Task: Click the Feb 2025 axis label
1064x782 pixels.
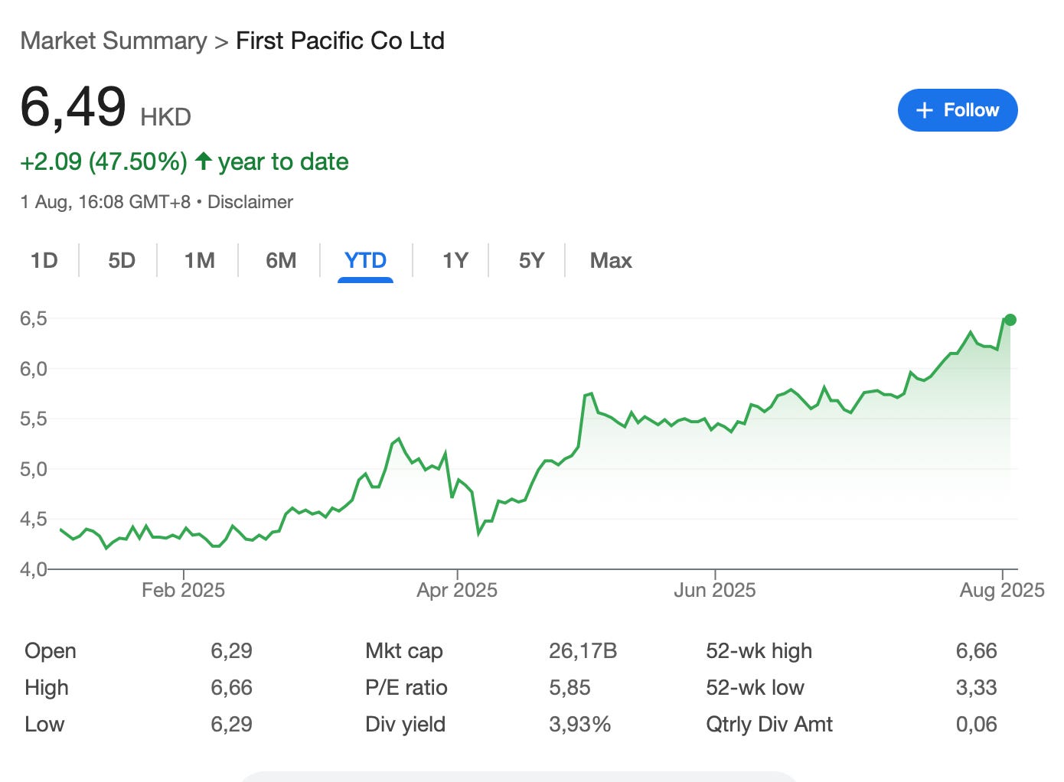Action: pyautogui.click(x=183, y=590)
